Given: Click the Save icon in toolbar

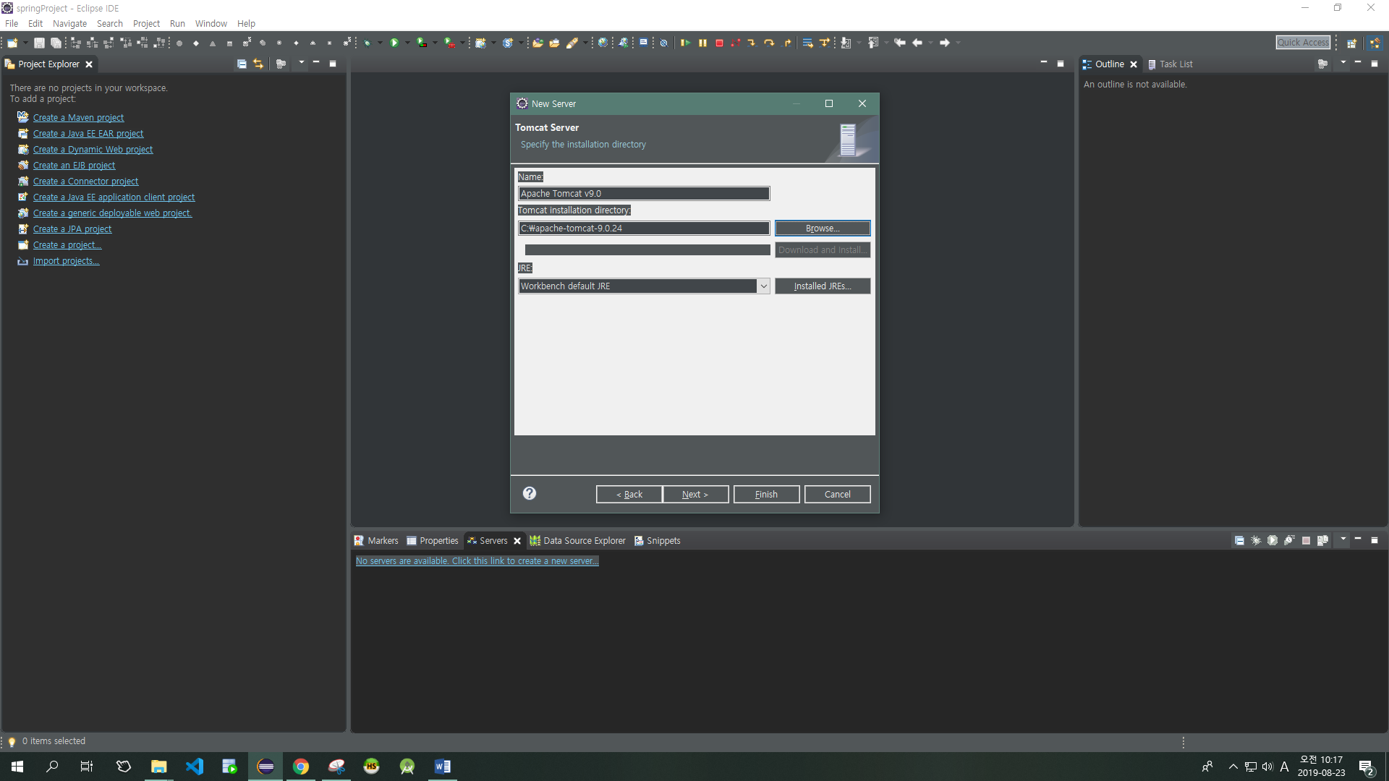Looking at the screenshot, I should [x=39, y=43].
